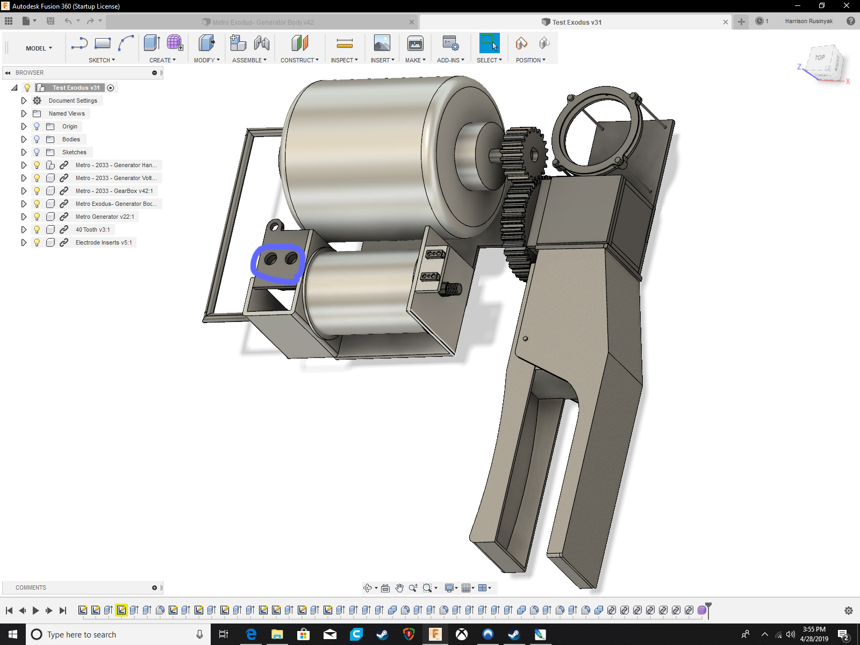
Task: Choose the Extrude create tool
Action: click(152, 43)
